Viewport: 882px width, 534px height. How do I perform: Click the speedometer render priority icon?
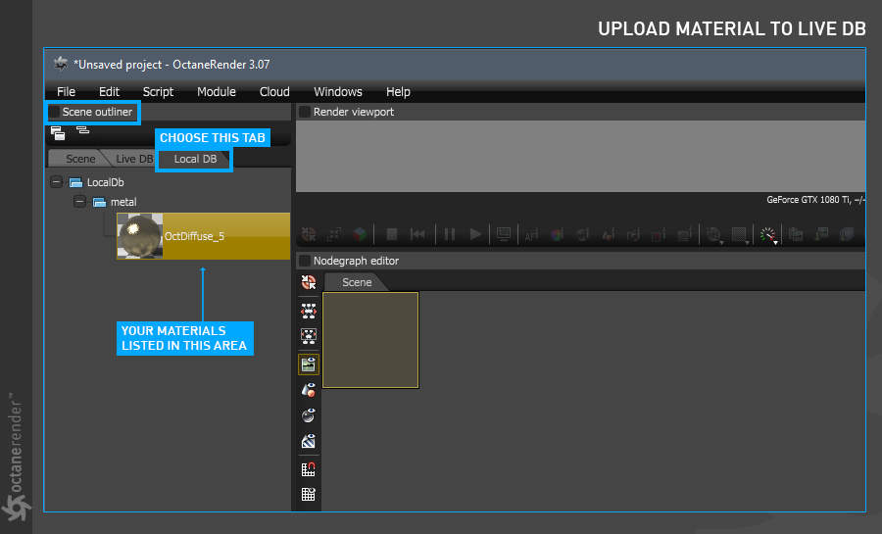(767, 234)
